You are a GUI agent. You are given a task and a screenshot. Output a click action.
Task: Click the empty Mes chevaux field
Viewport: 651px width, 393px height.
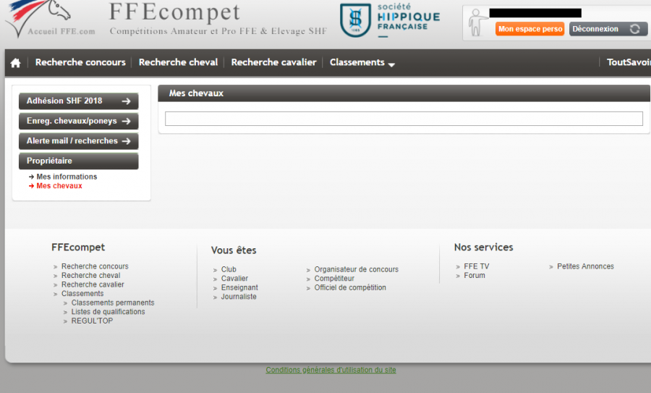coord(404,119)
